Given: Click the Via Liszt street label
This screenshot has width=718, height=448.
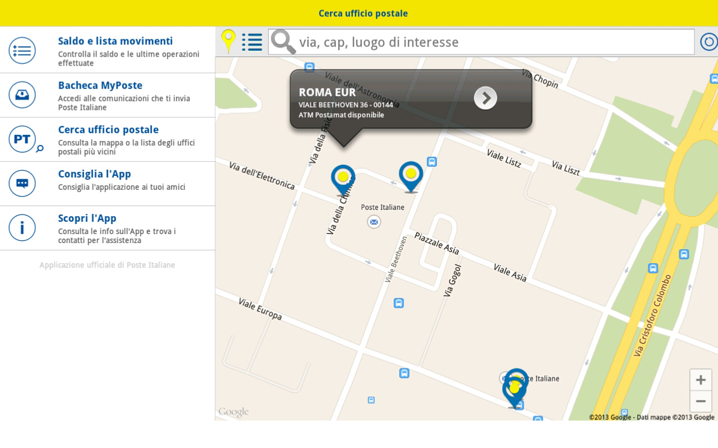Looking at the screenshot, I should pos(565,168).
